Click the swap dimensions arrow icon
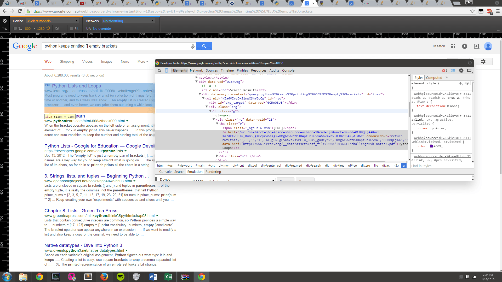The image size is (502, 282). click(20, 28)
